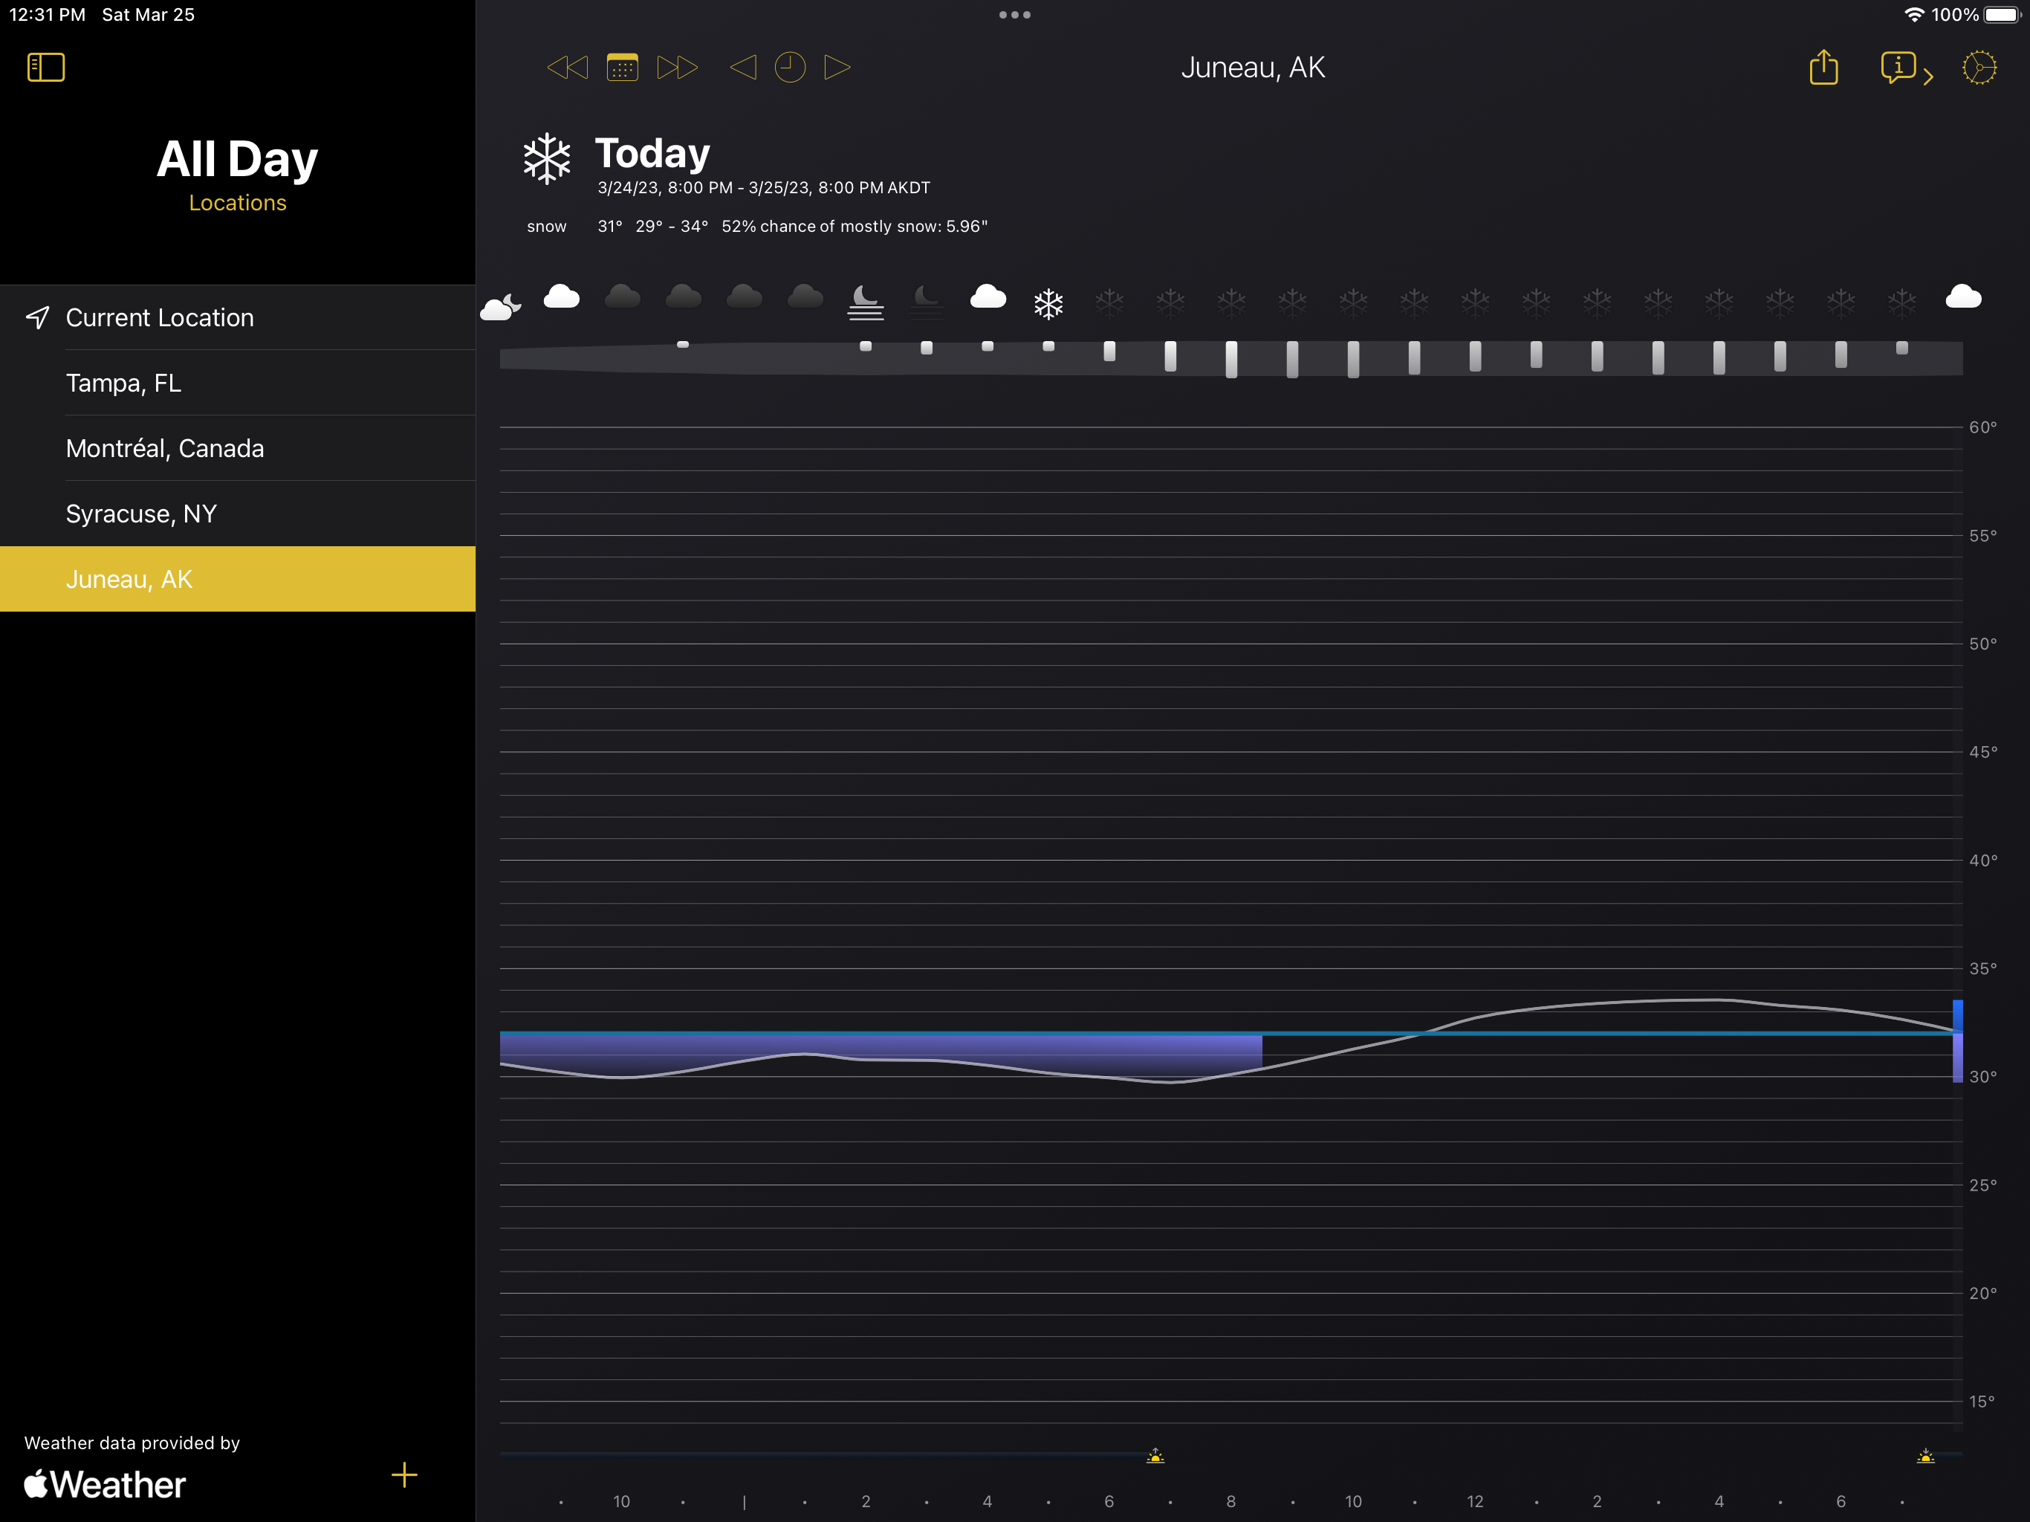Tap the sunrise marker on the timeline
This screenshot has width=2030, height=1522.
pyautogui.click(x=1155, y=1456)
